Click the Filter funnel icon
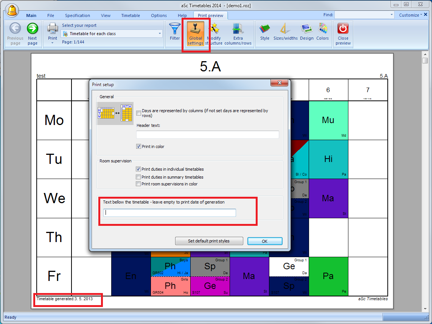The height and width of the screenshot is (324, 432). pyautogui.click(x=175, y=29)
